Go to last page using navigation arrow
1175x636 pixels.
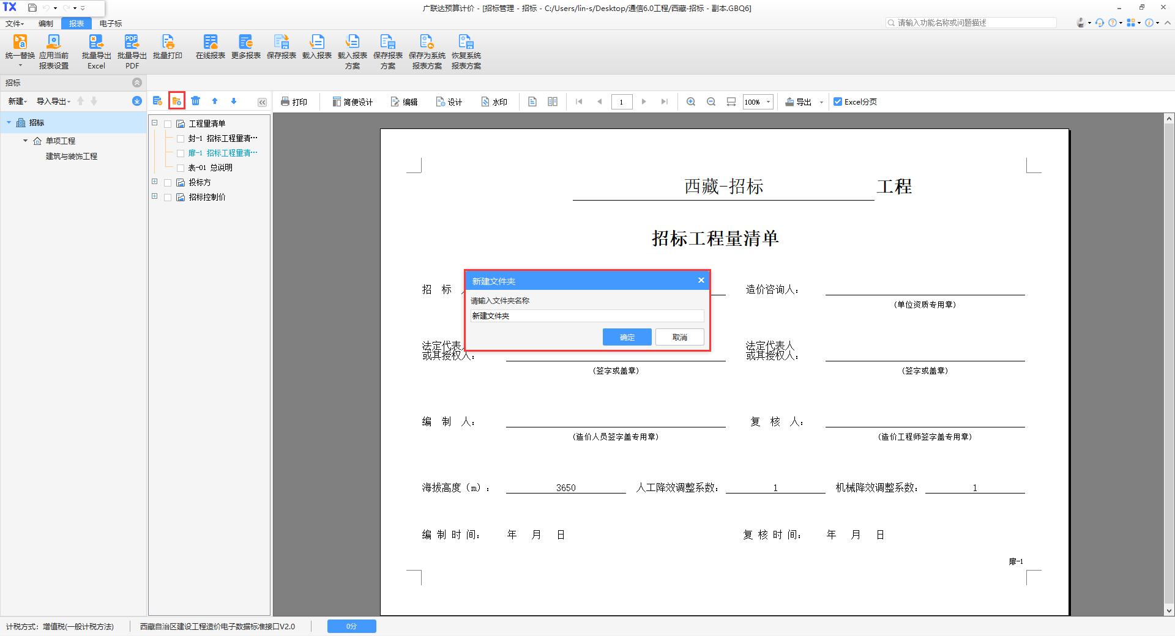[664, 102]
